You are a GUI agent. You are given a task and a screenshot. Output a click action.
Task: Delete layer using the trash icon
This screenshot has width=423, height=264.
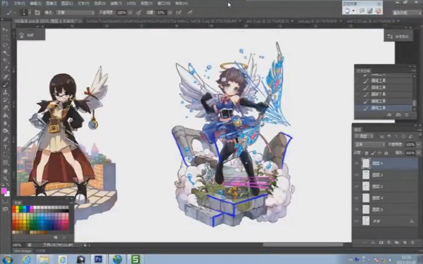(412, 243)
